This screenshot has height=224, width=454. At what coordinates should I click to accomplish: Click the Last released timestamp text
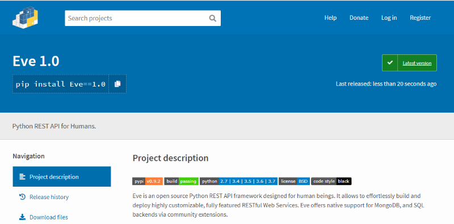click(386, 84)
